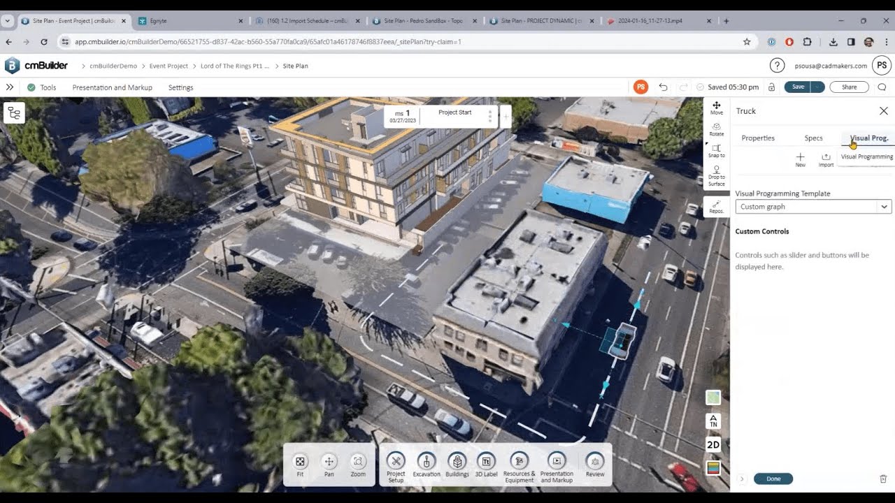Delete the truck with trash icon
The height and width of the screenshot is (503, 895).
click(883, 479)
